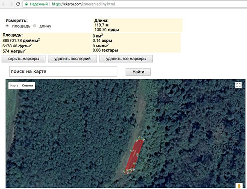This screenshot has height=189, width=247.
Task: Click the browser forward arrow
Action: 11,4
